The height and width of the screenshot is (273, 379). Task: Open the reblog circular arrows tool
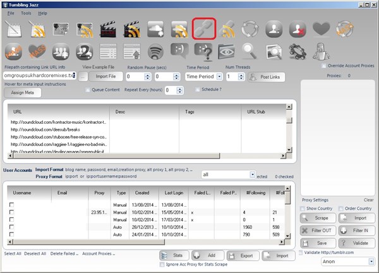click(x=250, y=29)
